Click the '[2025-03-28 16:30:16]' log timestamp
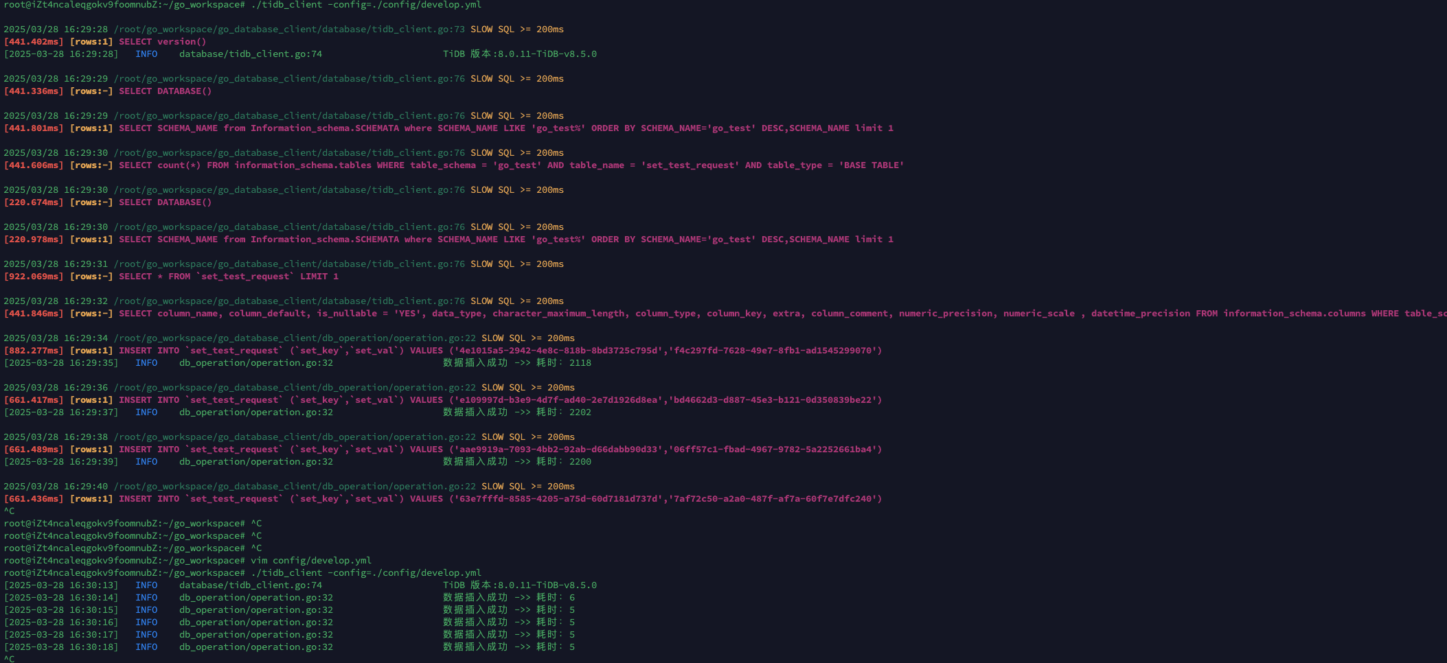The image size is (1447, 663). 61,623
